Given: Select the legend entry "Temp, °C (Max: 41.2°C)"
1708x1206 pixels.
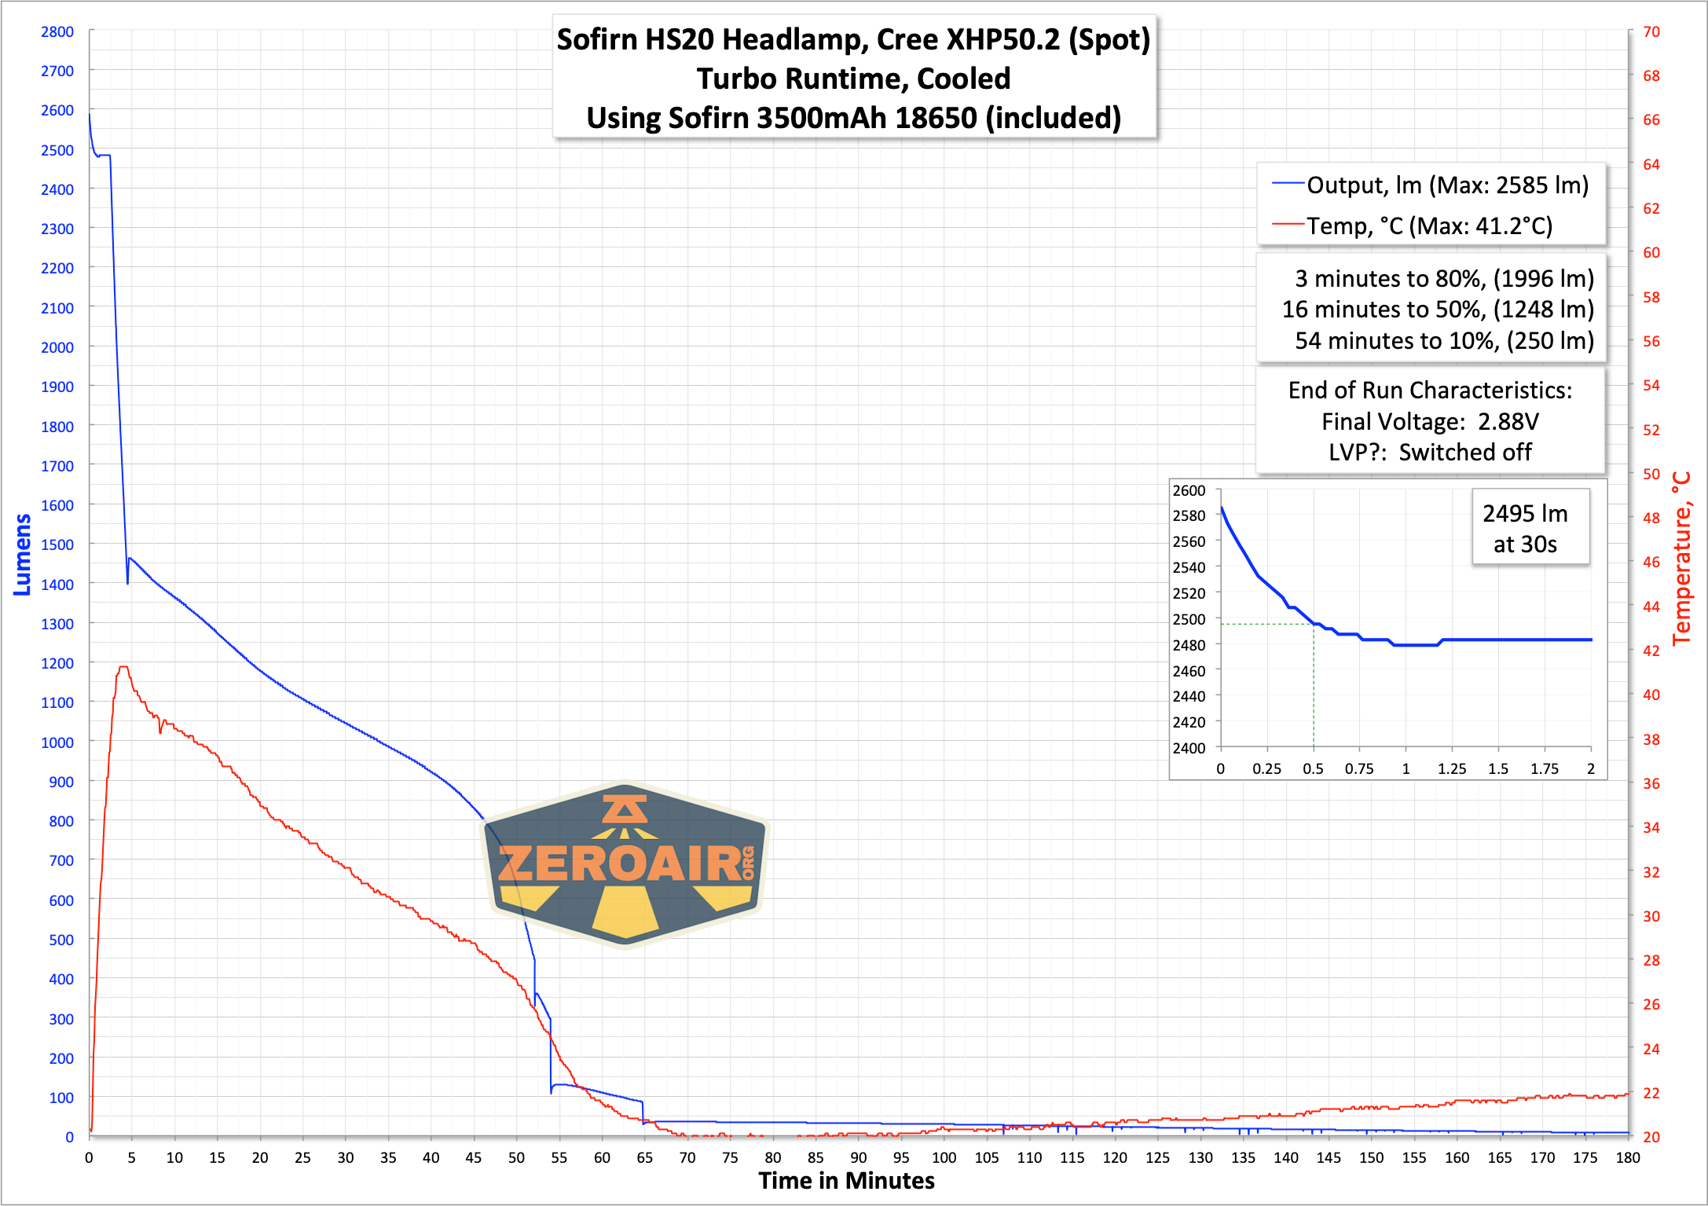Looking at the screenshot, I should [1429, 225].
